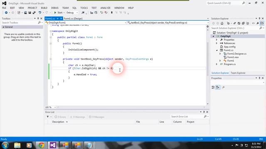
Task: Click the Search Solution Explorer field
Action: (235, 28)
